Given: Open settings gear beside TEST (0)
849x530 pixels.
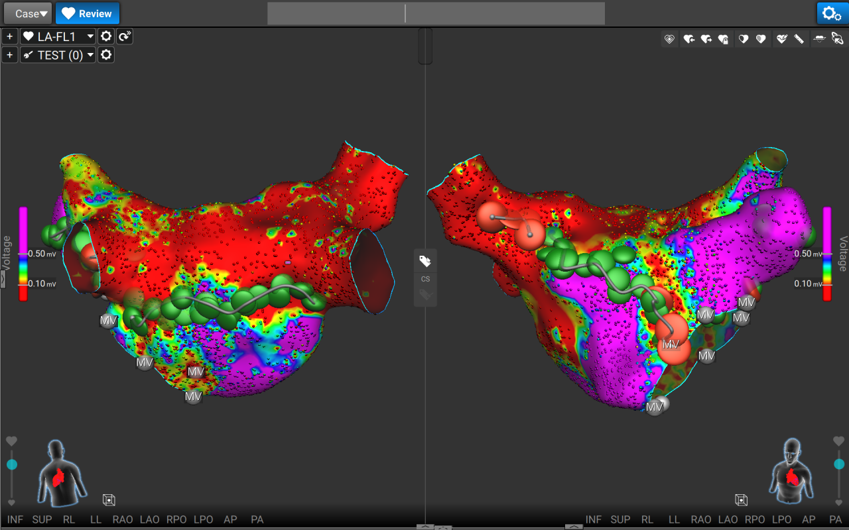Looking at the screenshot, I should (x=106, y=55).
